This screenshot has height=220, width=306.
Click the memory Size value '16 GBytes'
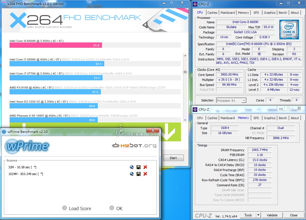(x=225, y=133)
